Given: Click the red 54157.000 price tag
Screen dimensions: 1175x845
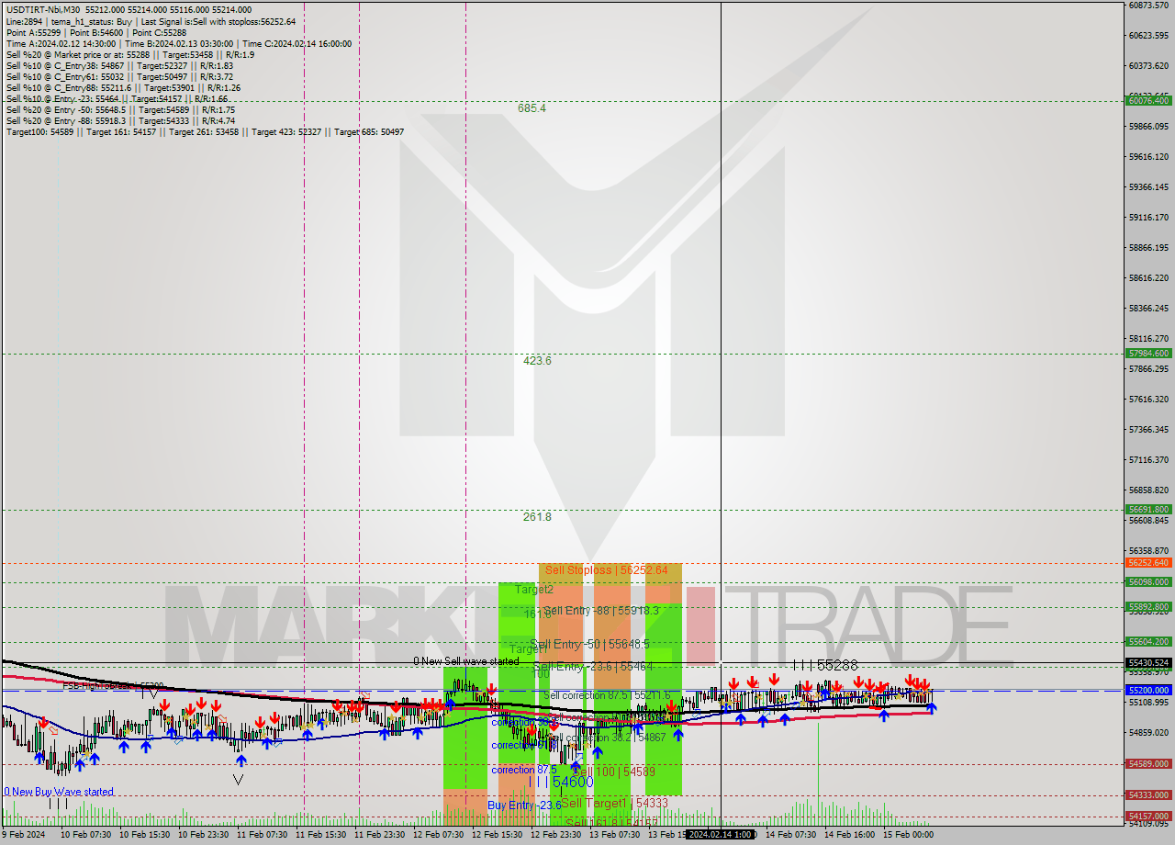Looking at the screenshot, I should click(x=1147, y=816).
